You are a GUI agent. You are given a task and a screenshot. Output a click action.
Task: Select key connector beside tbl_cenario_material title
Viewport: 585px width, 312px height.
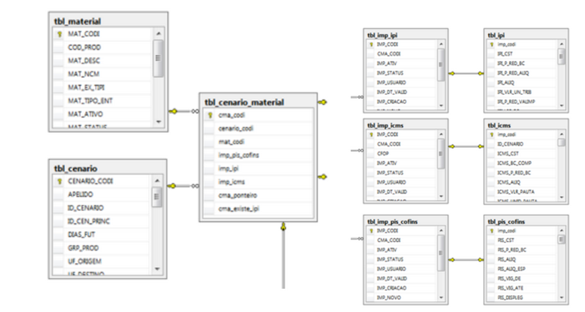pyautogui.click(x=323, y=102)
